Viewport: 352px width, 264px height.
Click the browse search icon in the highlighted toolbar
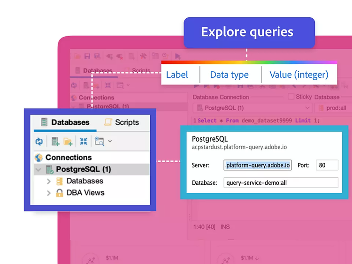[x=99, y=141]
